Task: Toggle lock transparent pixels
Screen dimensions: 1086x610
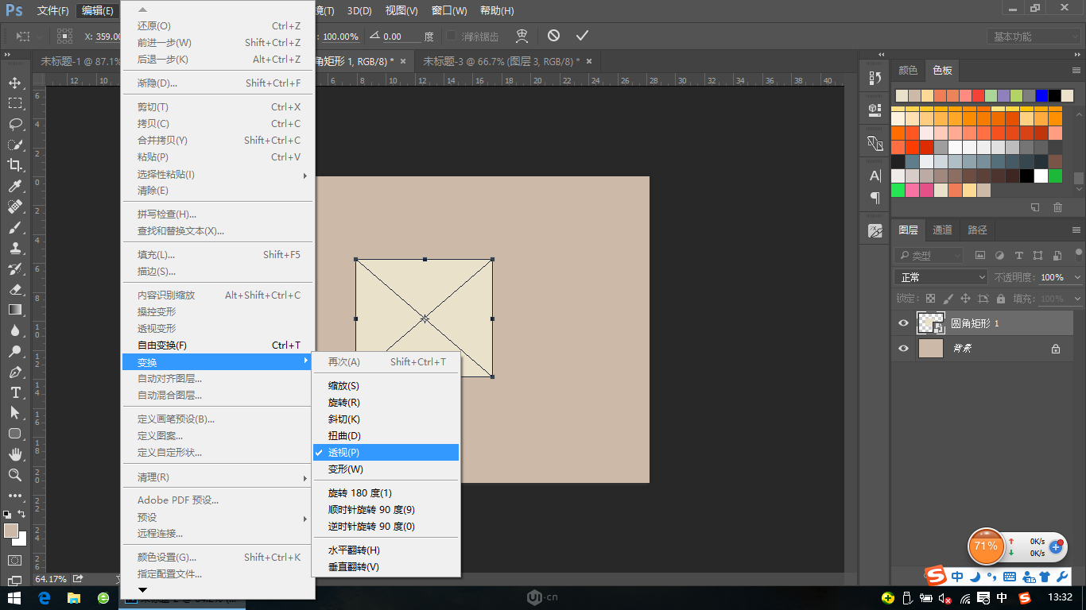Action: [x=930, y=299]
